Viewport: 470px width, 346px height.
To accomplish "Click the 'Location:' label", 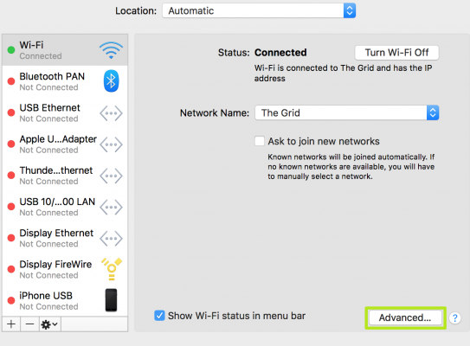I will pyautogui.click(x=136, y=11).
